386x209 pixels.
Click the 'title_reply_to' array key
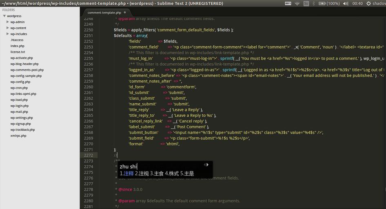(x=142, y=116)
